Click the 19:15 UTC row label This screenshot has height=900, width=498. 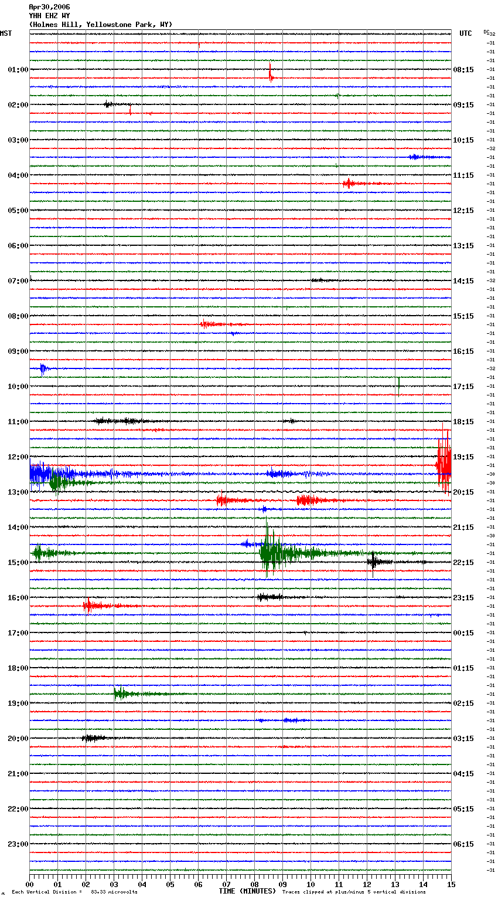[x=463, y=457]
